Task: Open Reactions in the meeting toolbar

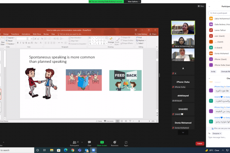Action: [x=114, y=143]
